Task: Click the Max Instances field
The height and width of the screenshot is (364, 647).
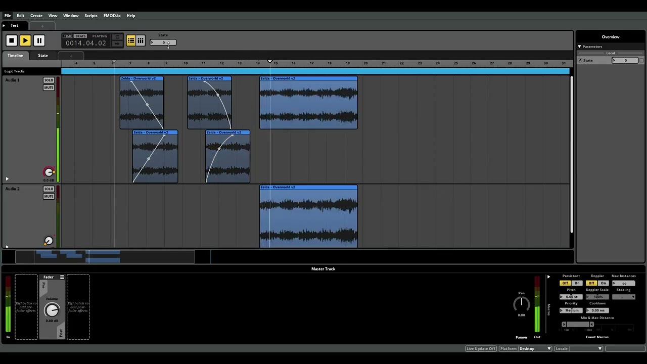Action: click(x=624, y=283)
